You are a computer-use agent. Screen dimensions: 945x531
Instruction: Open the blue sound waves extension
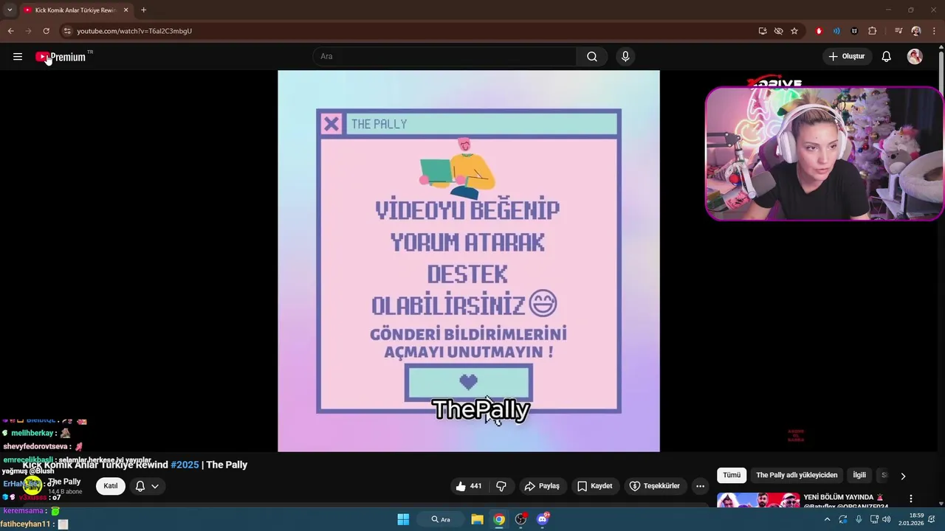[836, 31]
